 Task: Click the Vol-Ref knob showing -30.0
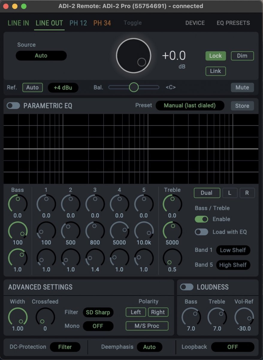[x=244, y=317]
